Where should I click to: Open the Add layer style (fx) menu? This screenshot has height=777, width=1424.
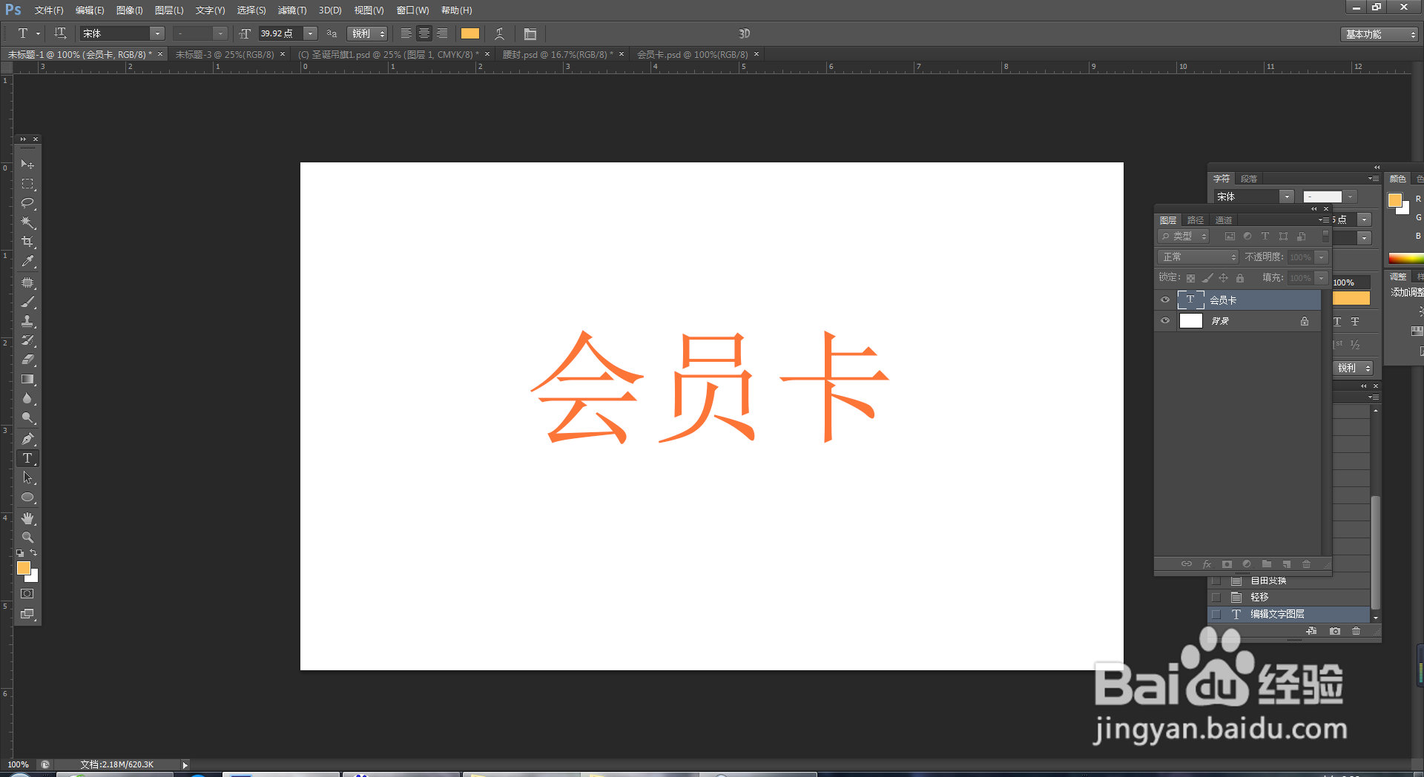click(x=1207, y=564)
